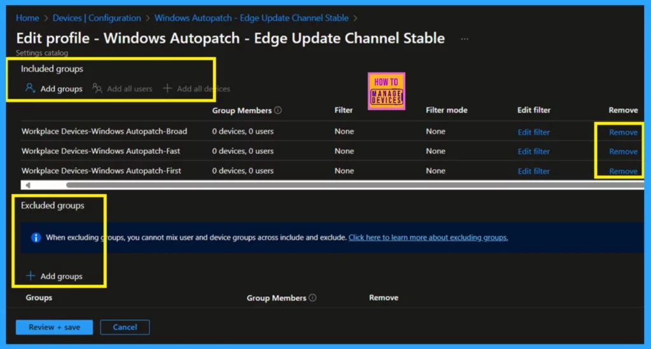Click info icon beside Excluded Group Members

pyautogui.click(x=313, y=298)
